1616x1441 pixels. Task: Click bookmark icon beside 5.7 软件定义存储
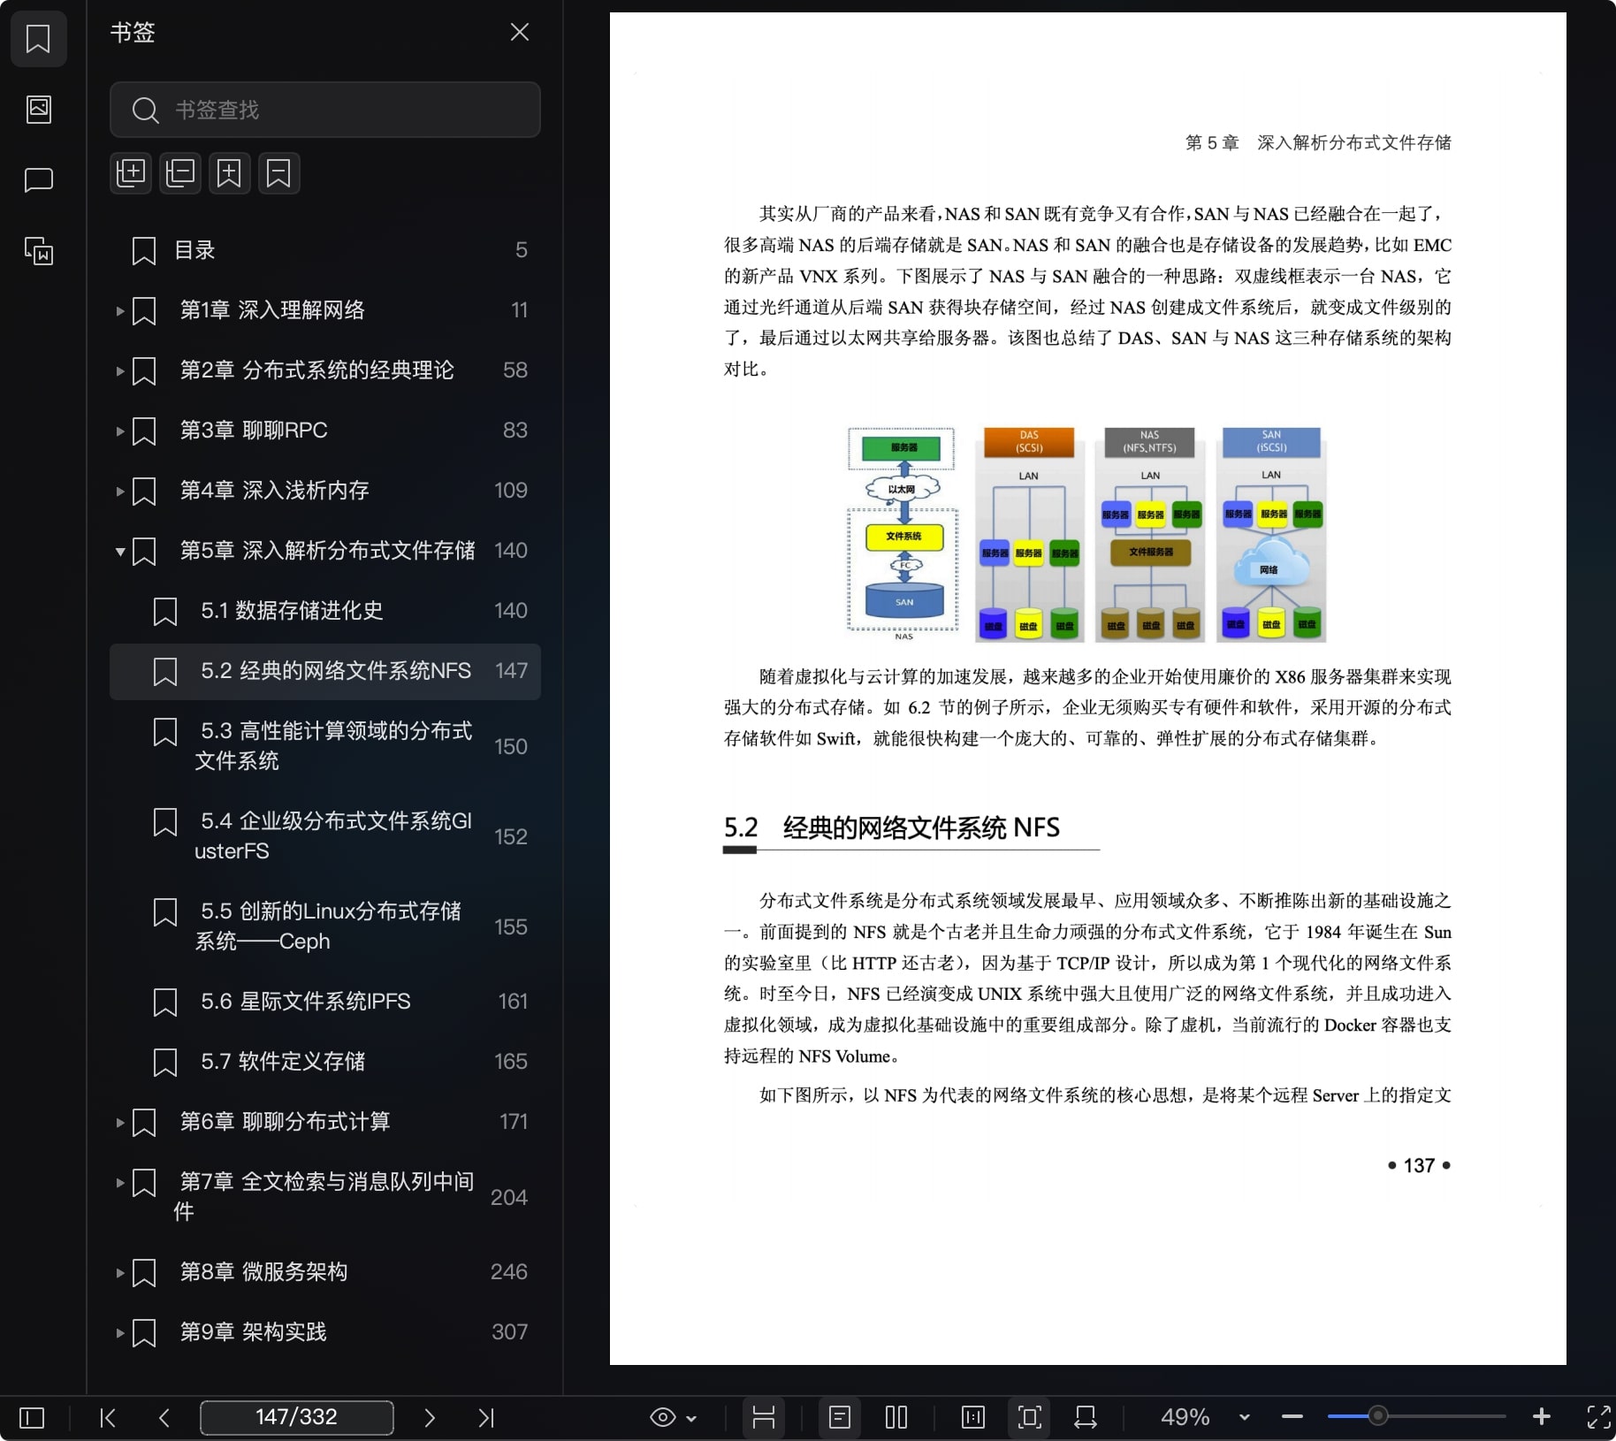(165, 1063)
